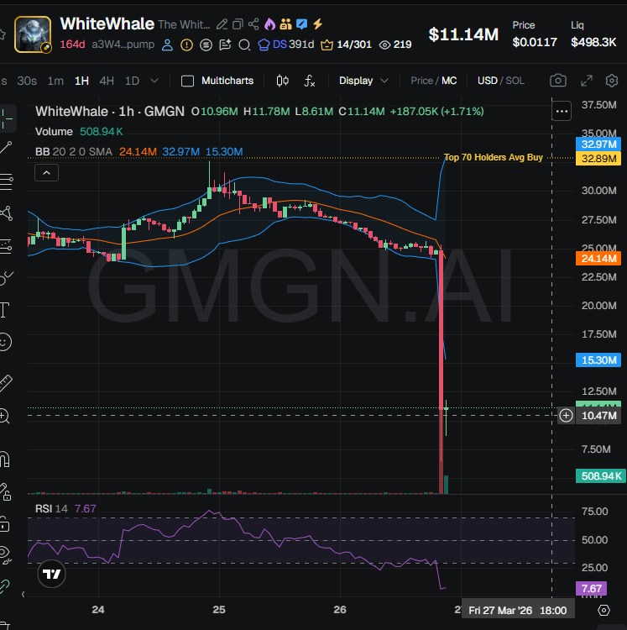
Task: Open the share icon in the header
Action: click(253, 24)
